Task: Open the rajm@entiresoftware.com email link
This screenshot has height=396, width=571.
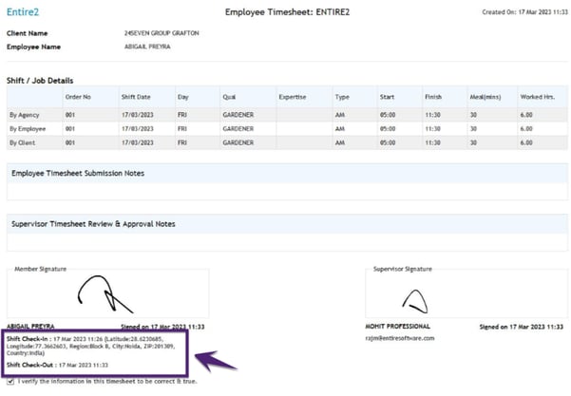Action: tap(399, 338)
